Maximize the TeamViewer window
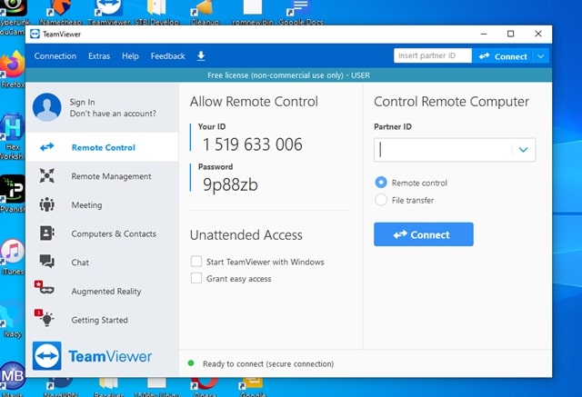The image size is (582, 397). pyautogui.click(x=511, y=34)
